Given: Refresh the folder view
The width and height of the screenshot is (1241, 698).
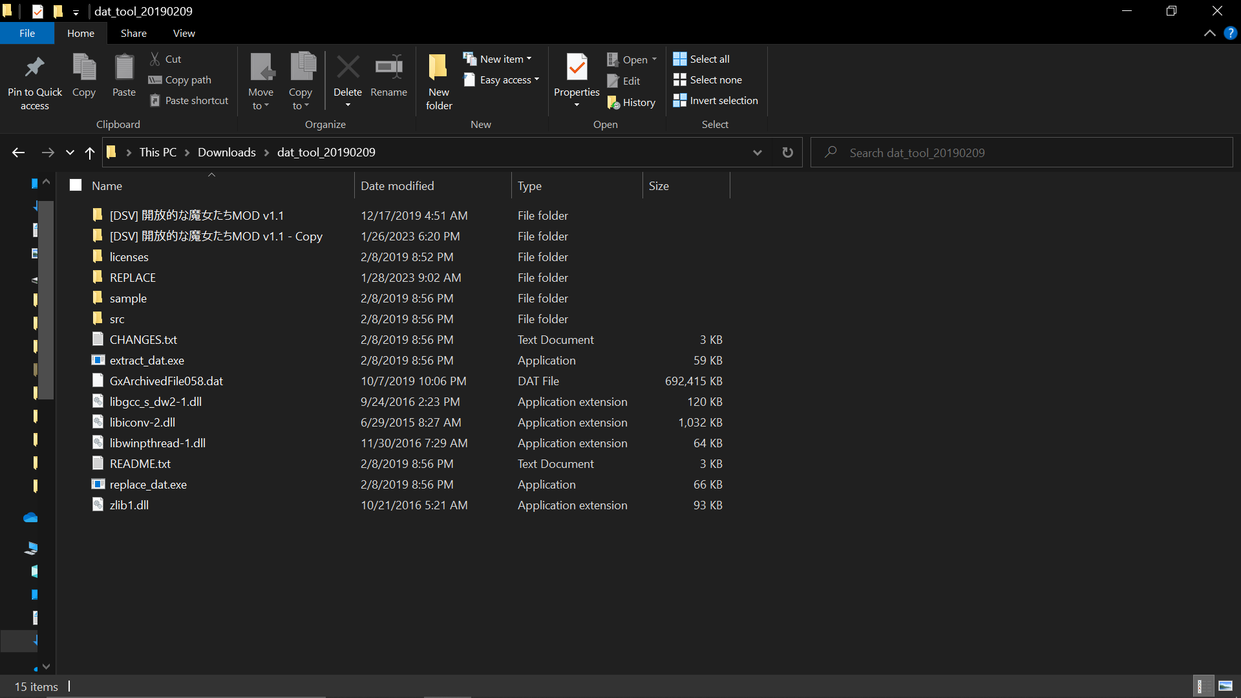Looking at the screenshot, I should pyautogui.click(x=787, y=153).
